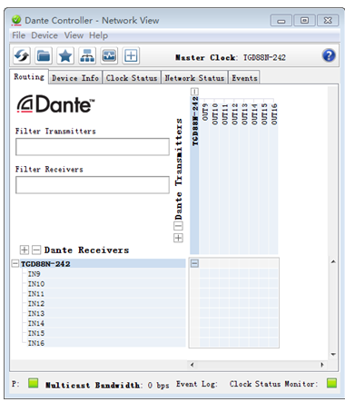Click the Filter Transmitters input field
Screen dimensions: 345x402
point(93,147)
